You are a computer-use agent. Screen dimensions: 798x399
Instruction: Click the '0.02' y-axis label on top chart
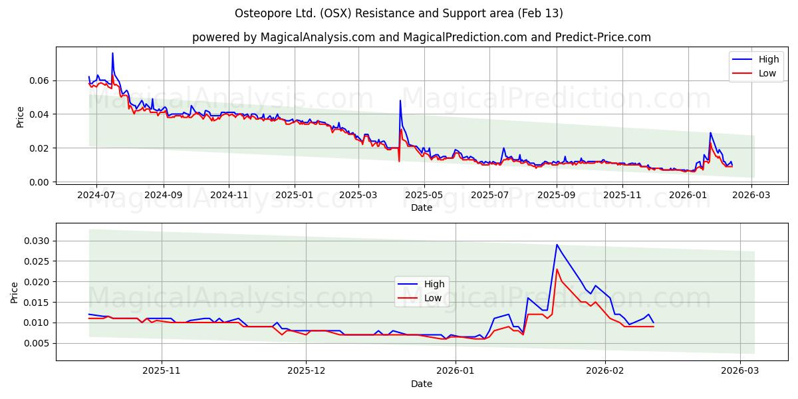coord(41,148)
